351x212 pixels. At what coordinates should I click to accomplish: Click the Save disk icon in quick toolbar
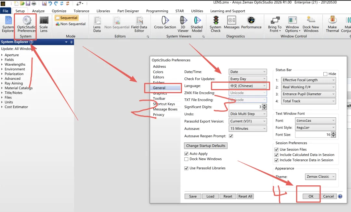point(28,3)
